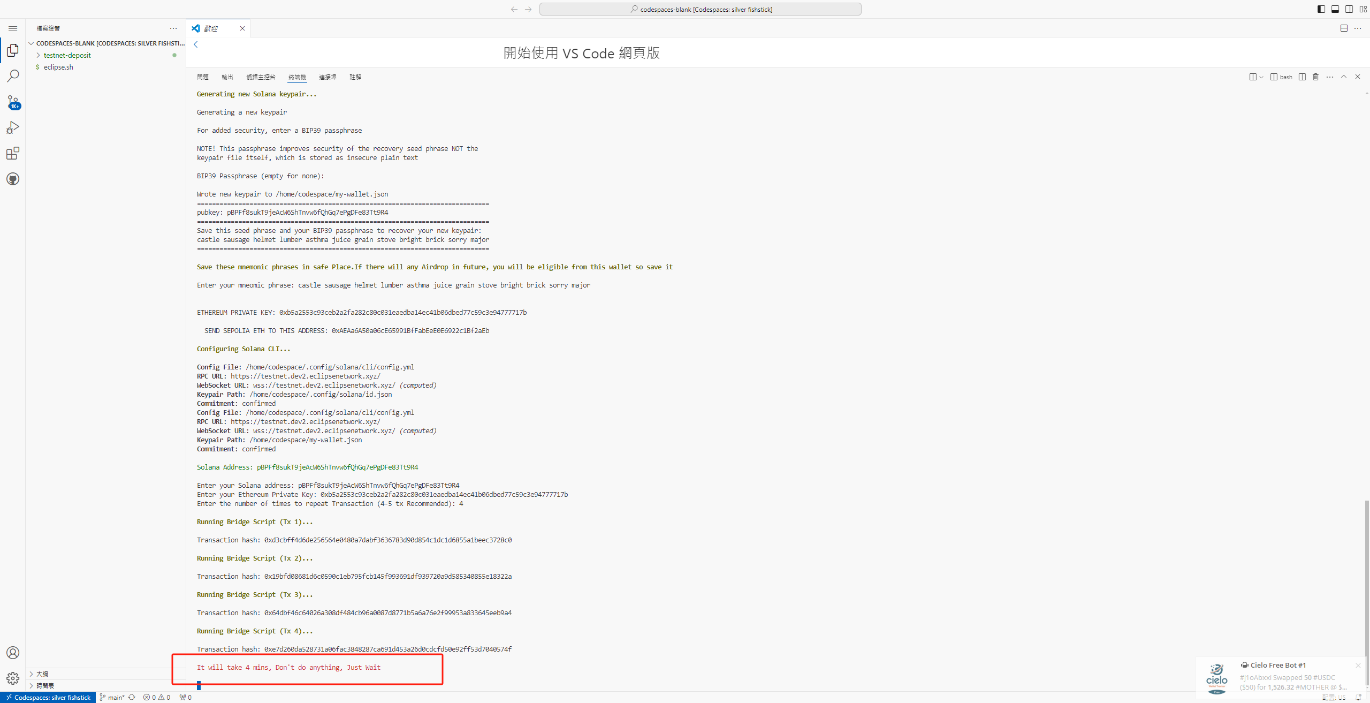
Task: Open the eclipse.sh file
Action: (106, 67)
